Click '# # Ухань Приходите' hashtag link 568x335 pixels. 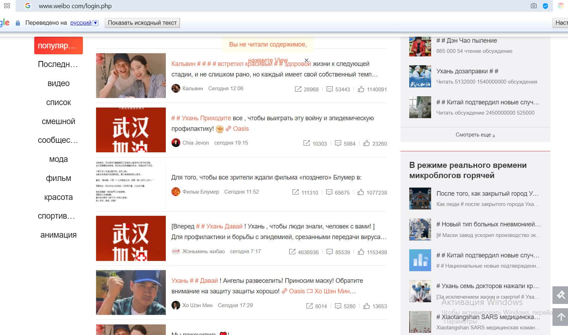[201, 118]
